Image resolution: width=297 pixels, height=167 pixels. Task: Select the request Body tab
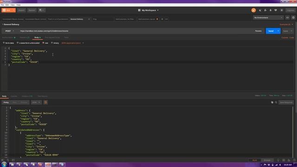pyautogui.click(x=37, y=38)
